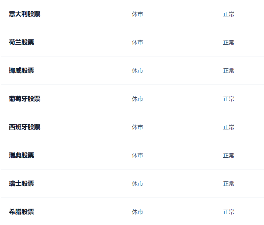Select 正常 status for 希腊股票

tap(228, 212)
